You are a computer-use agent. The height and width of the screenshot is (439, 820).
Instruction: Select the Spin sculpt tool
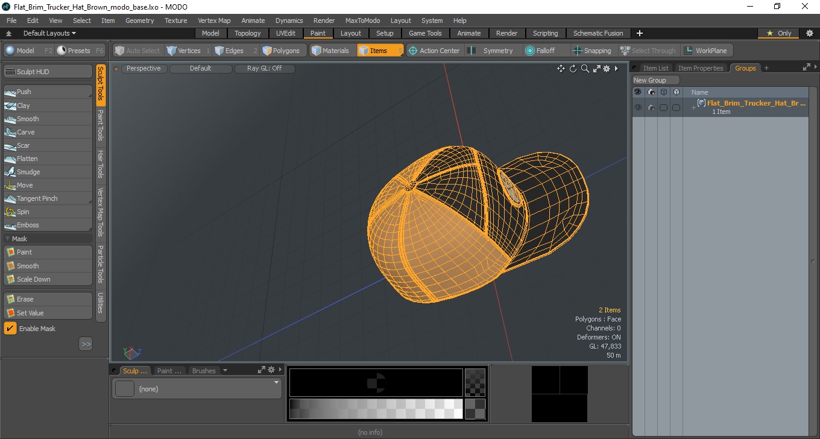(48, 212)
